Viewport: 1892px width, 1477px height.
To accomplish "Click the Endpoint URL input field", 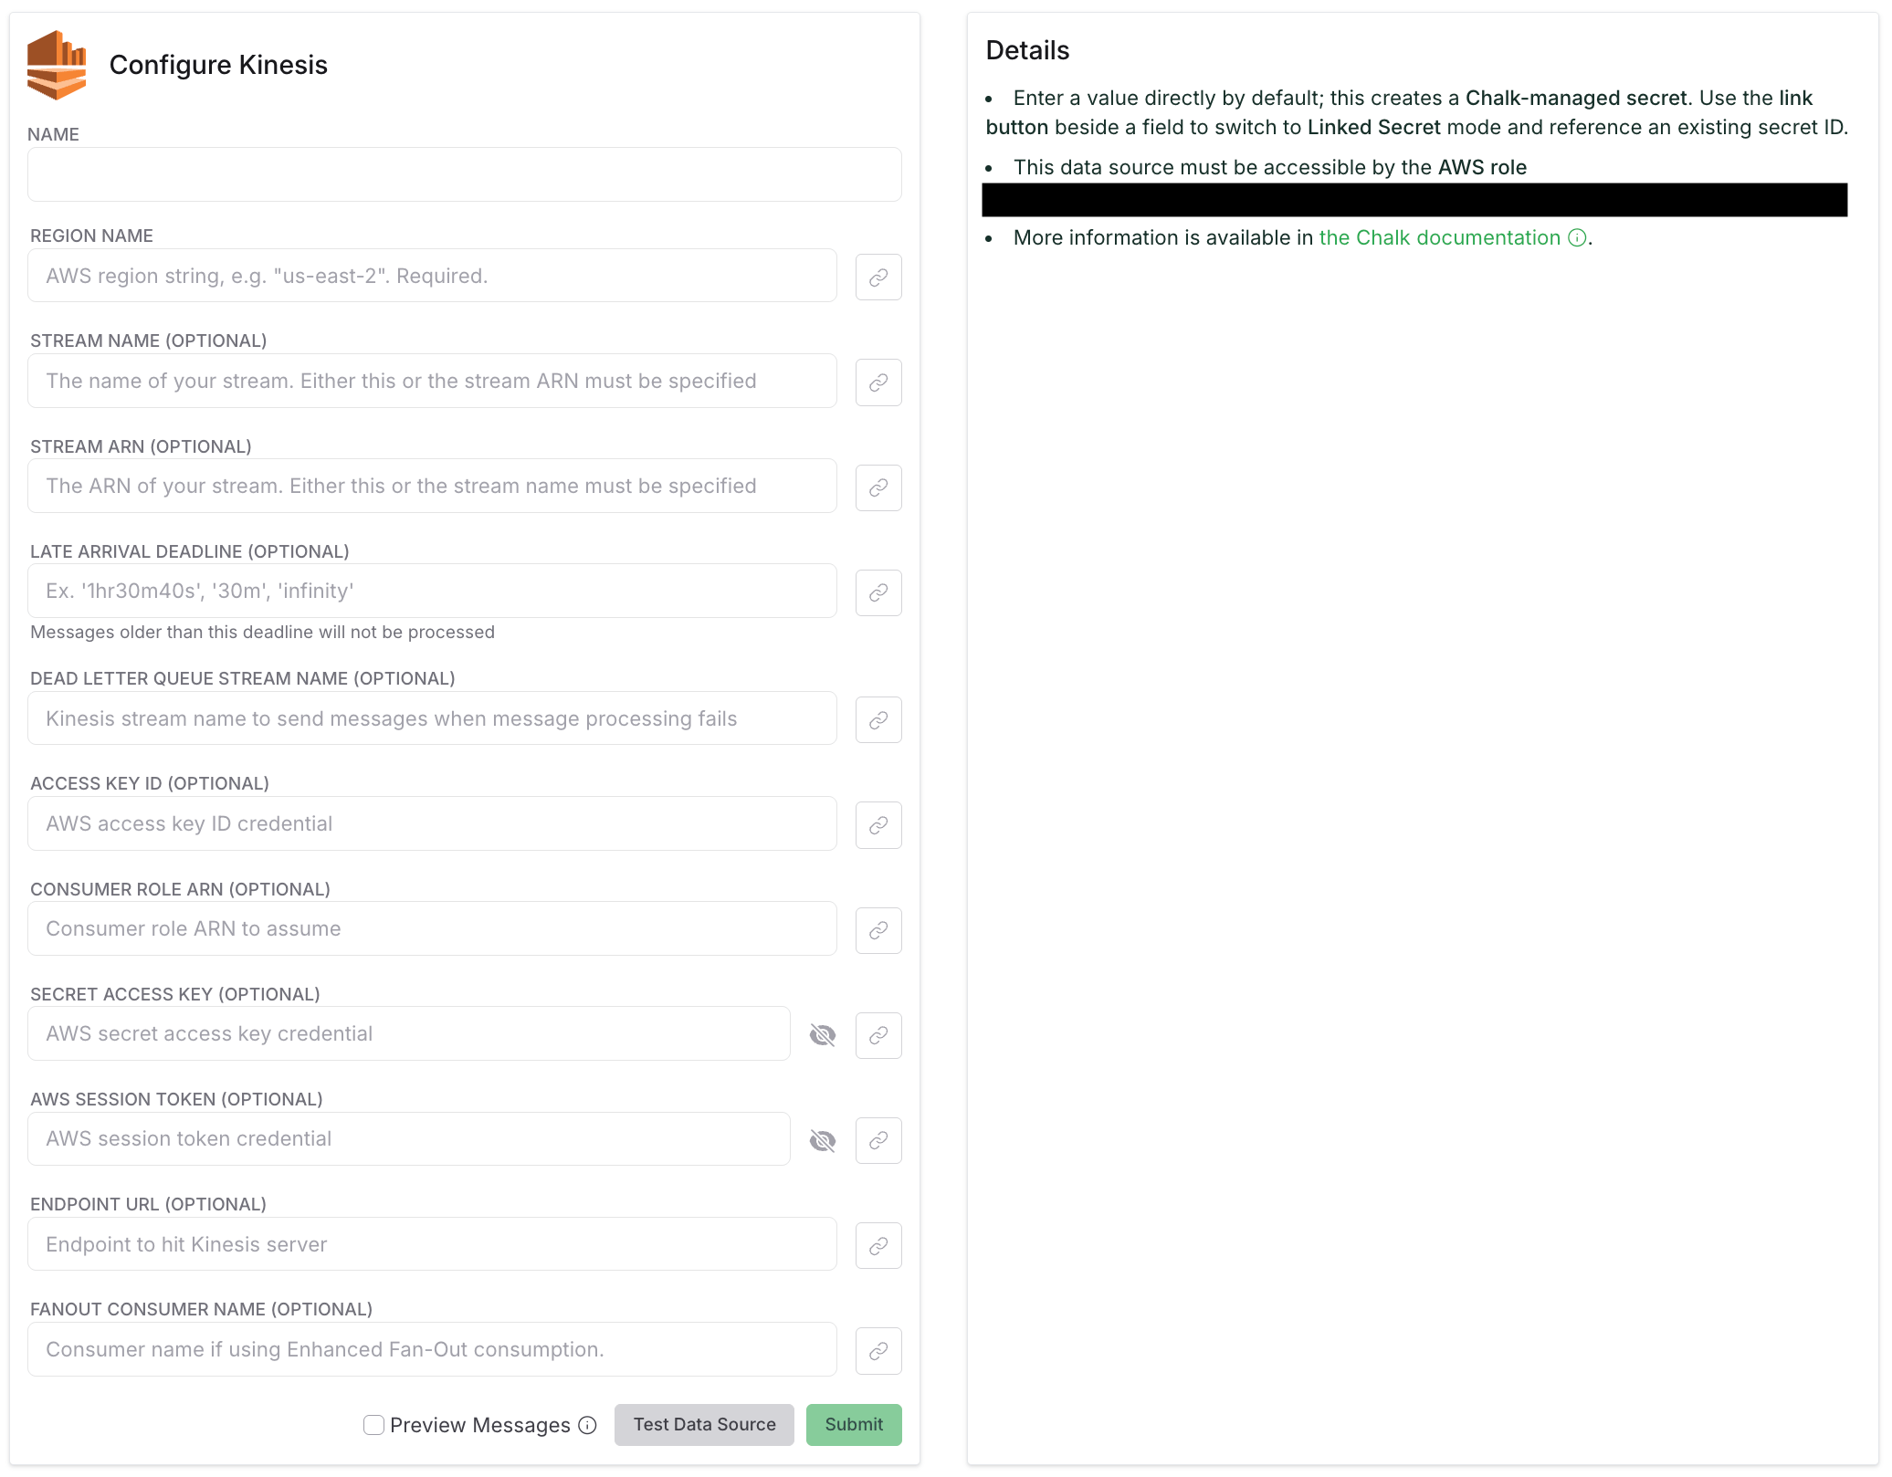I will [x=432, y=1244].
